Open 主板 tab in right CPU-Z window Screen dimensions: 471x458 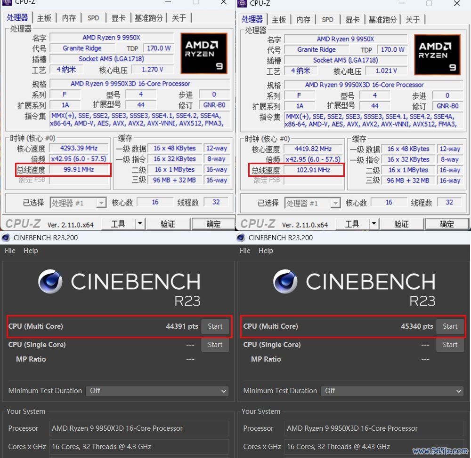[279, 20]
